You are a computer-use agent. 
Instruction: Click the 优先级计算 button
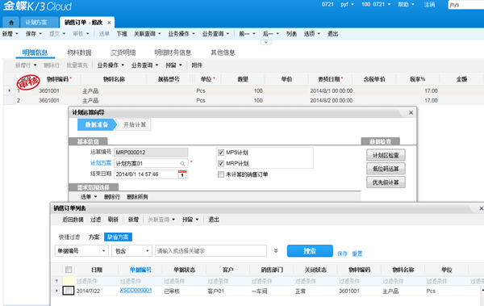386,182
